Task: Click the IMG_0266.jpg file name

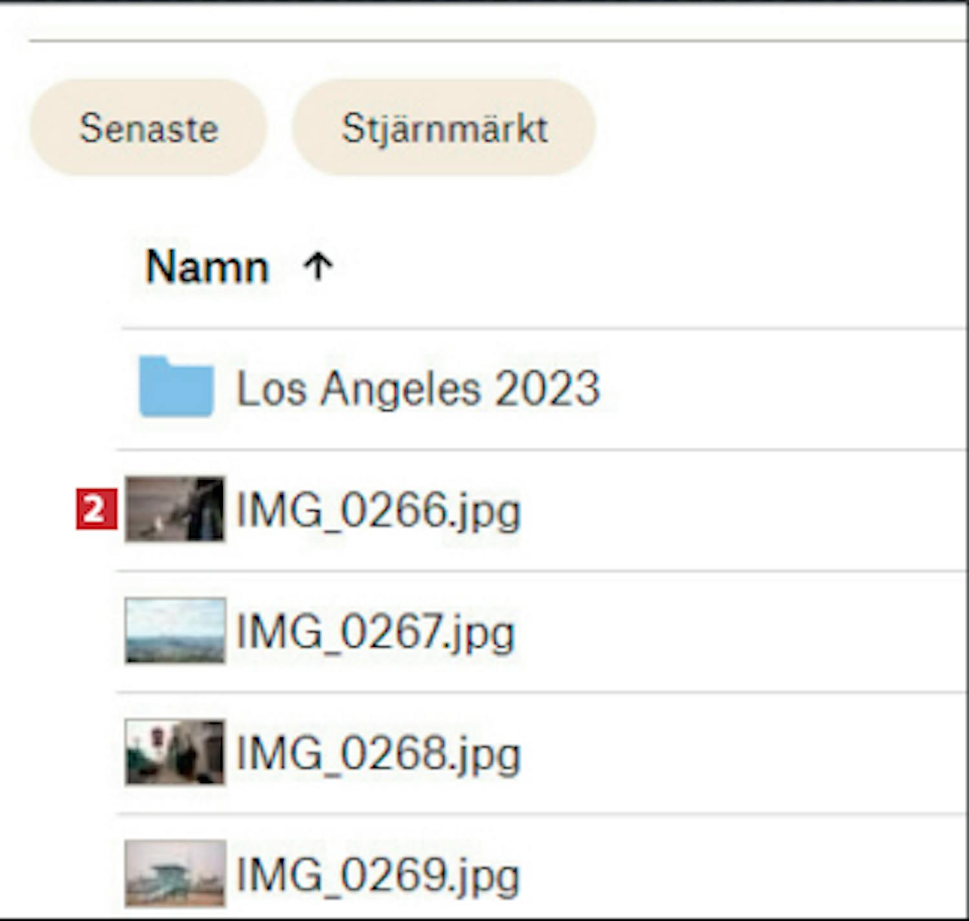Action: pos(379,511)
